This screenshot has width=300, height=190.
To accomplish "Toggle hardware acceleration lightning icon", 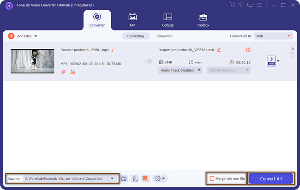I will (135, 178).
